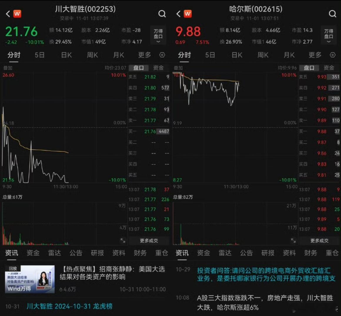Tap 哈尔斯 price 9.88 headline
Viewport: 341px width, 316px height.
pyautogui.click(x=188, y=31)
